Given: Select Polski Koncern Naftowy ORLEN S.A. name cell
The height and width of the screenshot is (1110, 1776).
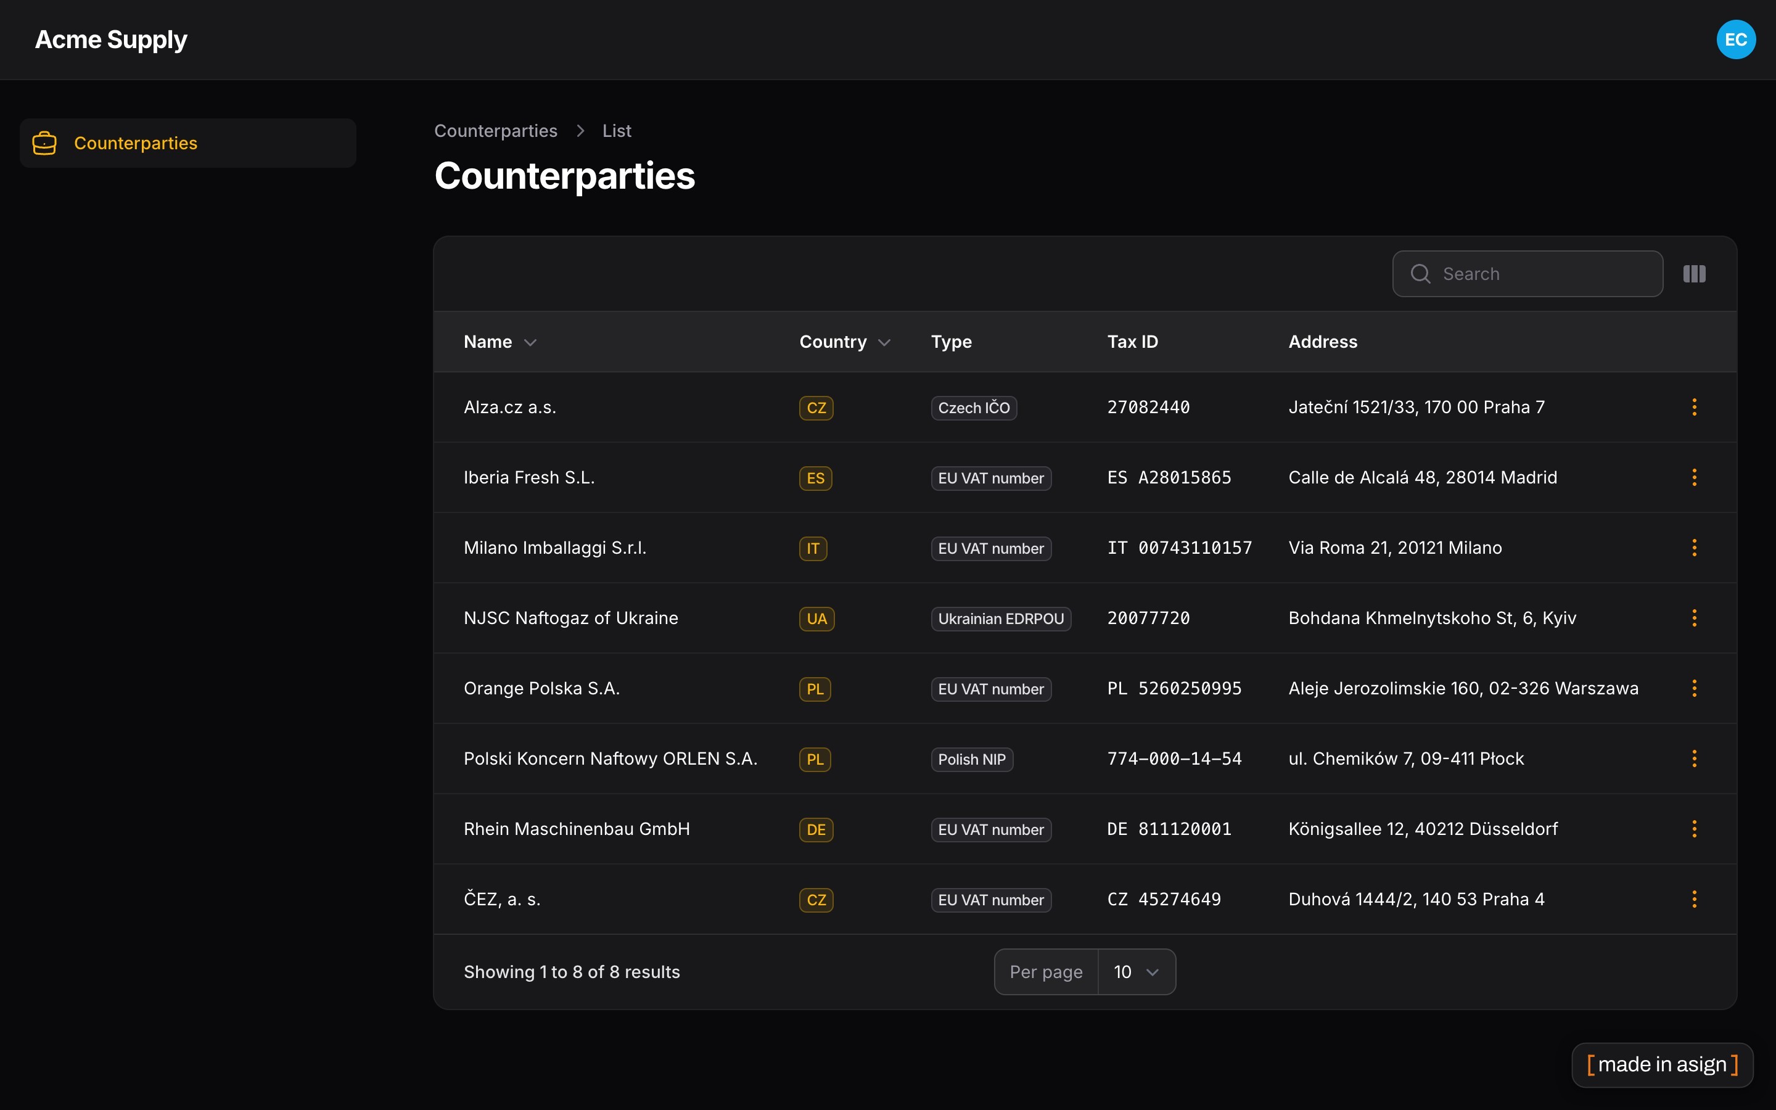Looking at the screenshot, I should click(x=610, y=759).
